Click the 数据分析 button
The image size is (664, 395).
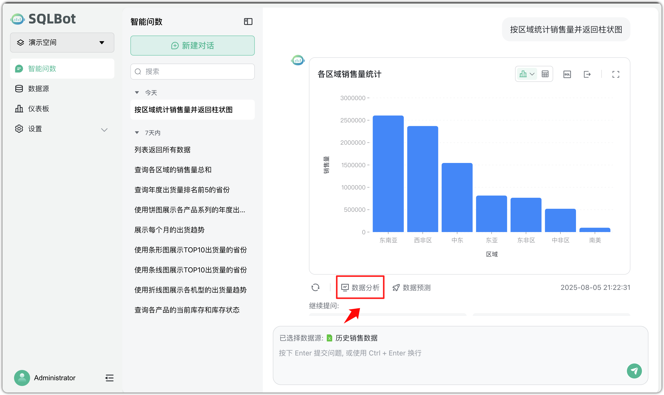pyautogui.click(x=360, y=287)
